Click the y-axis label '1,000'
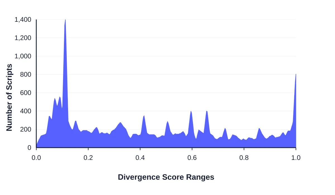The image size is (335, 195). (23, 56)
